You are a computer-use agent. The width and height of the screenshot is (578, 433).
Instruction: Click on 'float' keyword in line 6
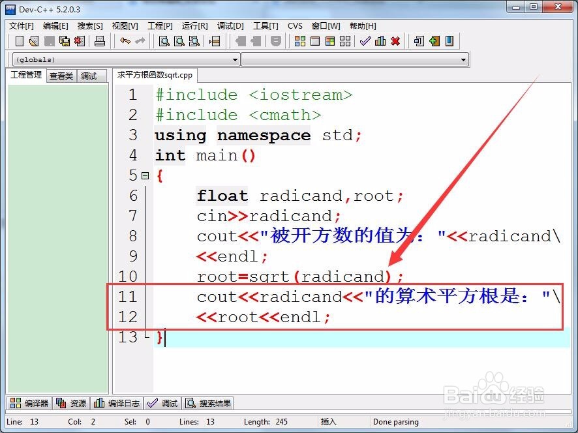(222, 196)
